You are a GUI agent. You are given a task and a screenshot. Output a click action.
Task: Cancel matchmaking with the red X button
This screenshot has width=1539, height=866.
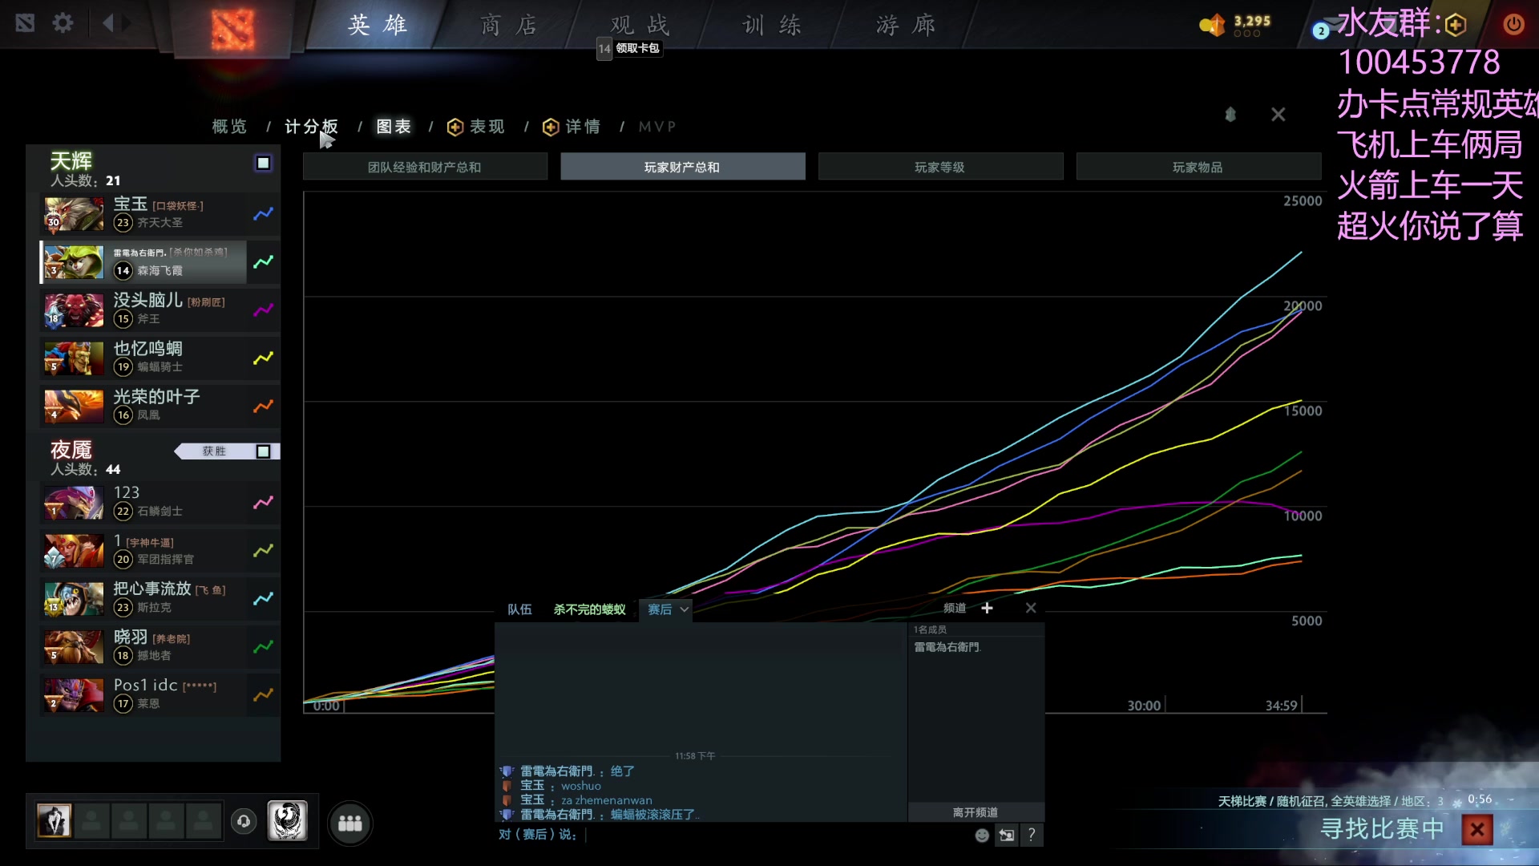(x=1477, y=829)
